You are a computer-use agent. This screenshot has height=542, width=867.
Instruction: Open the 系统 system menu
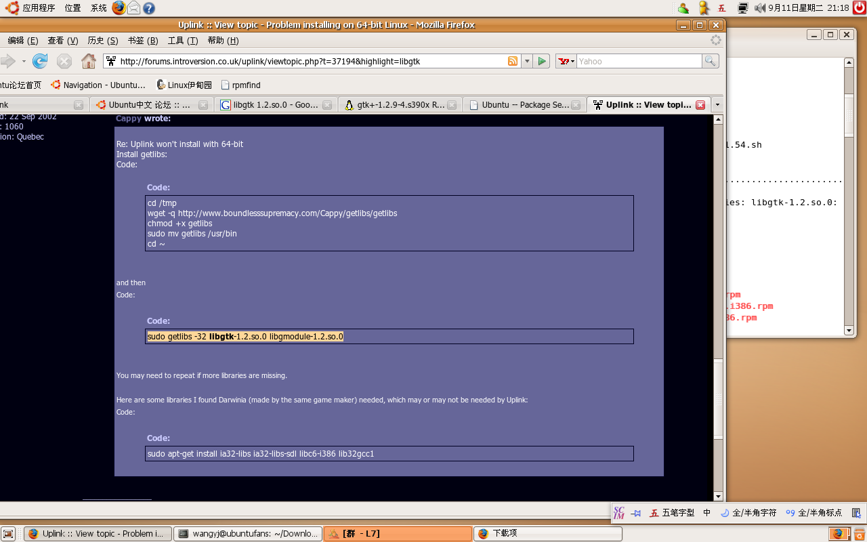pyautogui.click(x=99, y=8)
